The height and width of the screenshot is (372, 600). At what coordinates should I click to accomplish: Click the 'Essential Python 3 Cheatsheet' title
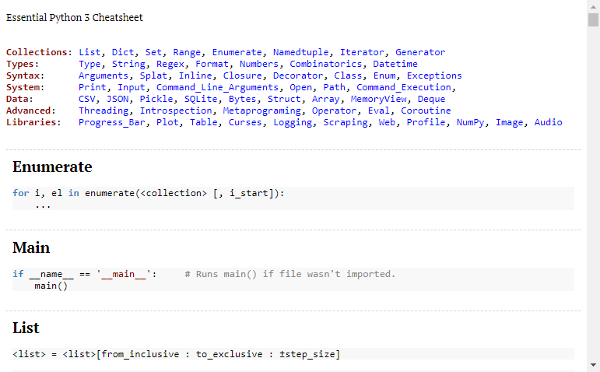(x=74, y=18)
